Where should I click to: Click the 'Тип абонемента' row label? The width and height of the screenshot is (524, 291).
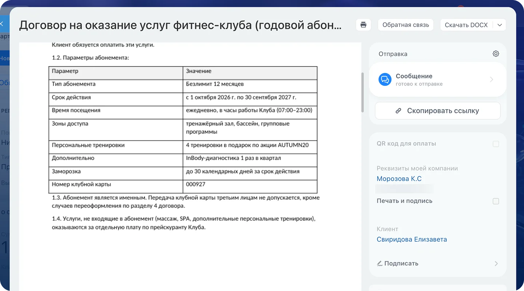pos(74,84)
